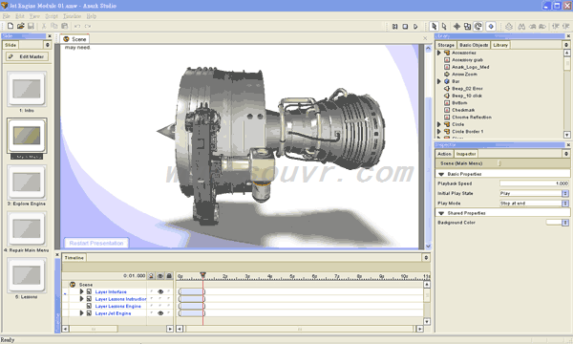
Task: Click the Save floppy disk icon
Action: point(31,26)
